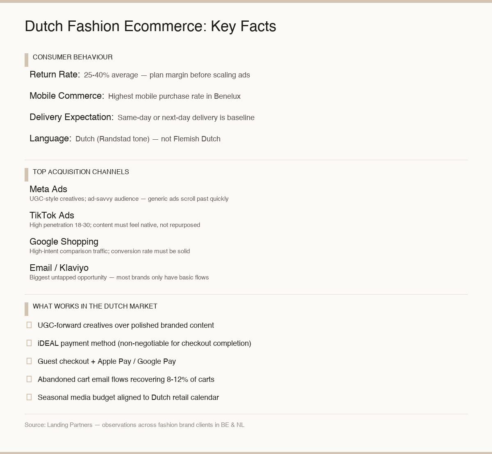Select the title Dutch Fashion Ecommerce: Key Facts

150,26
